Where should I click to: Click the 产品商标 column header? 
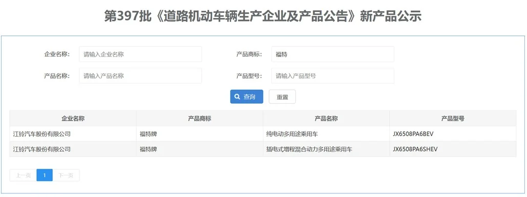199,119
